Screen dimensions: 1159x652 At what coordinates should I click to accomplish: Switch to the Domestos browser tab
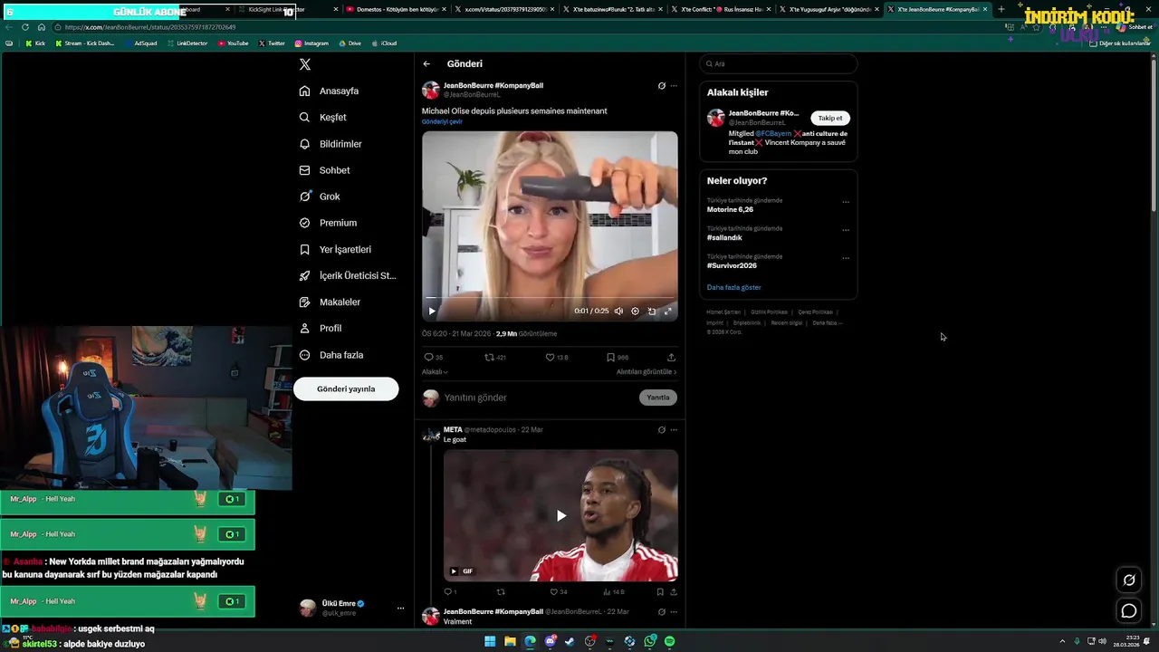pos(397,9)
